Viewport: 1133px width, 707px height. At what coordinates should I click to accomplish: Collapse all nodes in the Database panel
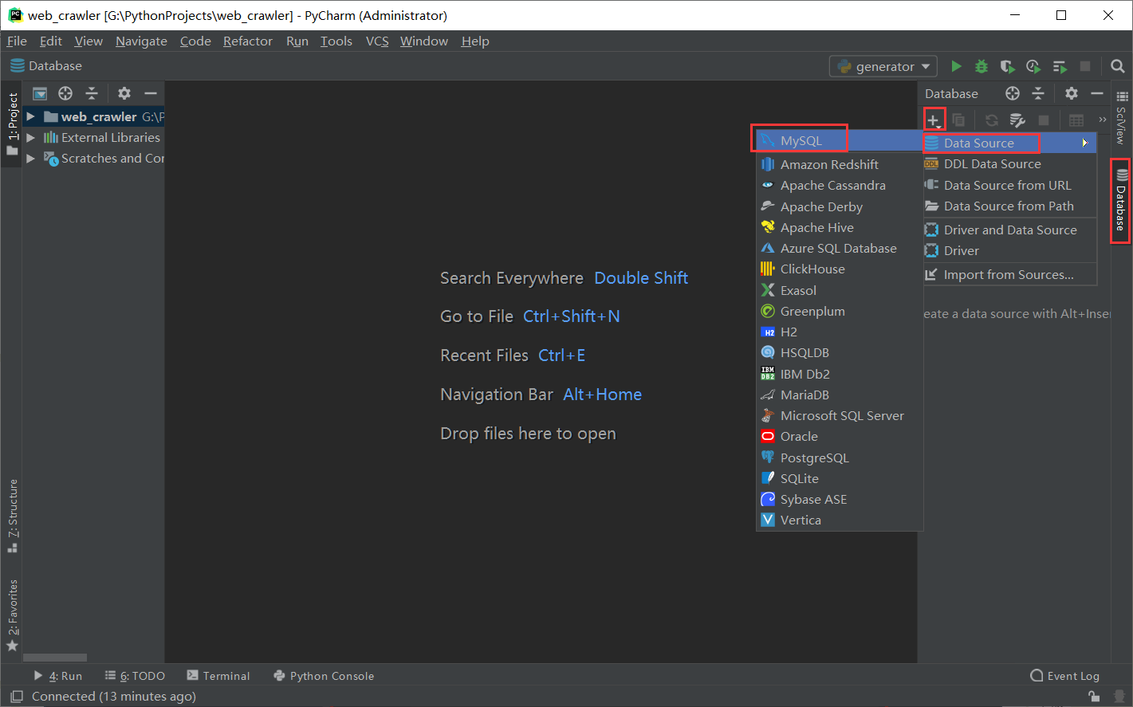(x=1037, y=93)
